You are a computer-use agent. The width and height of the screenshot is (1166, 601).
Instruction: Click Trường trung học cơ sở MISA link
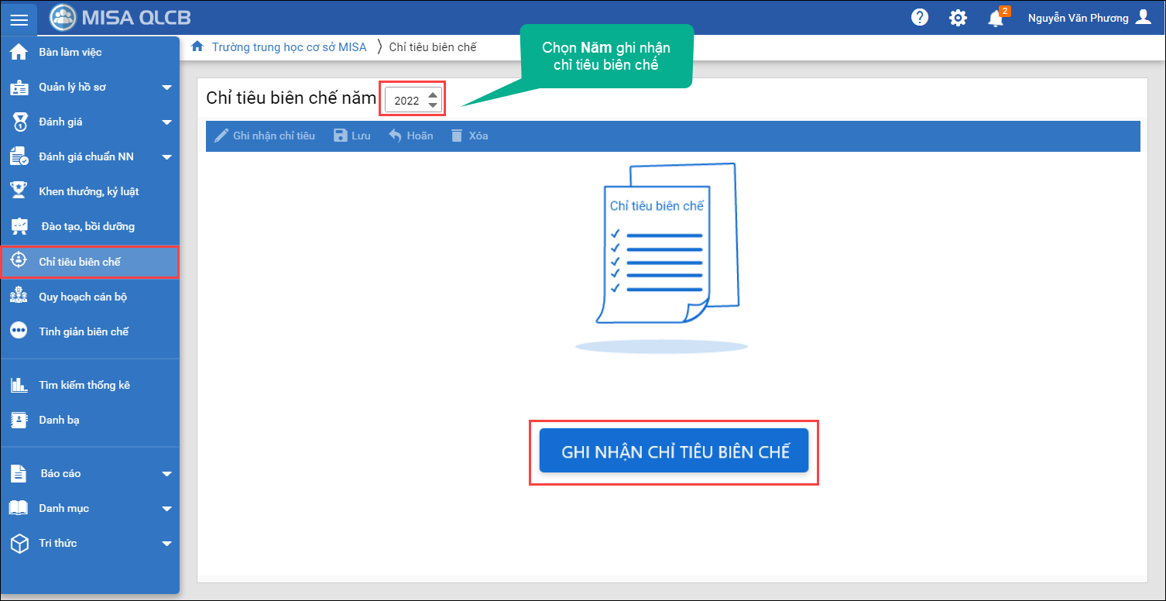coord(289,46)
